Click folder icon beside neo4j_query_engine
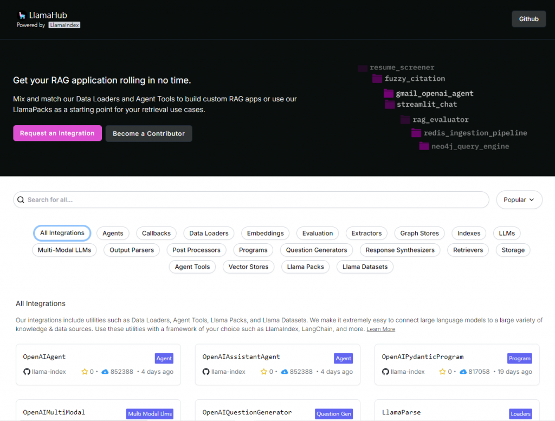The width and height of the screenshot is (555, 421). point(424,146)
